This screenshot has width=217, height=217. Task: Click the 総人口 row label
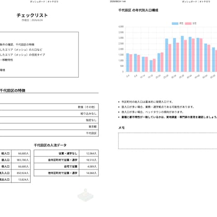(x=5, y=153)
